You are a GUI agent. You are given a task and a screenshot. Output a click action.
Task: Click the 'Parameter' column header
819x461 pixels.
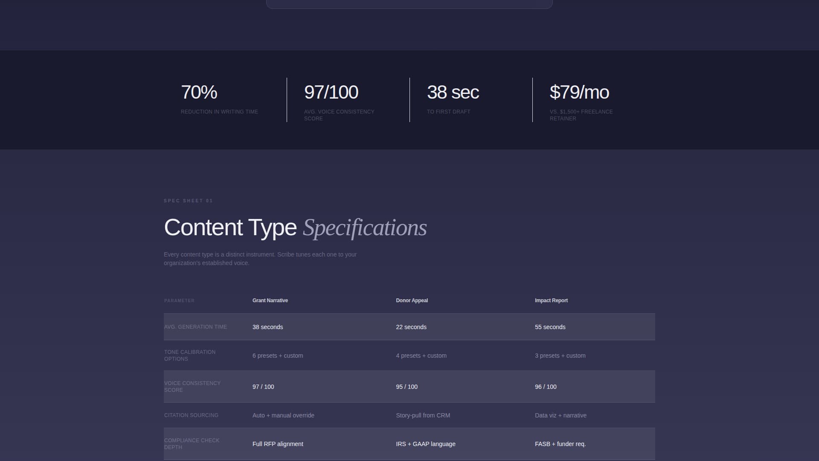point(179,301)
